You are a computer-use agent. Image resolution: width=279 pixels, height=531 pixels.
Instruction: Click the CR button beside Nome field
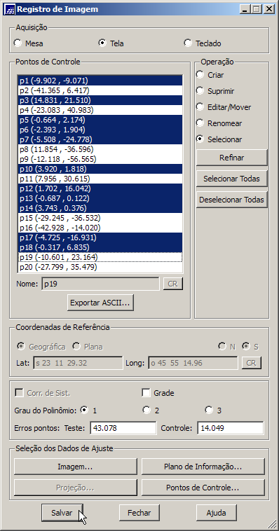point(173,284)
